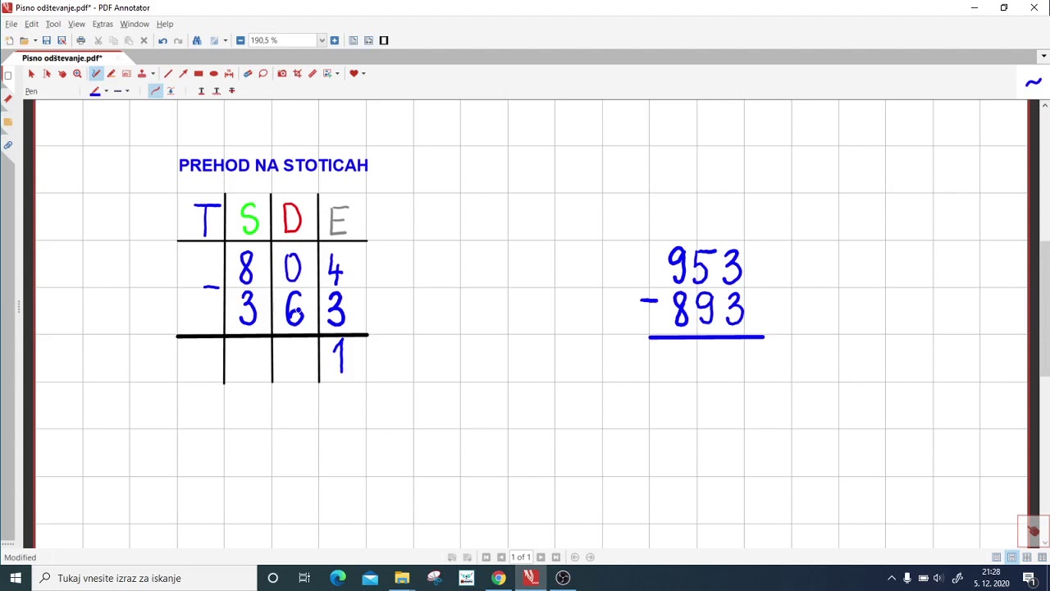Choose the Lasso selection tool
1050x591 pixels.
coord(262,74)
